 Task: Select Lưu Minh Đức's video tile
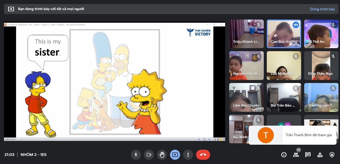tap(284, 66)
